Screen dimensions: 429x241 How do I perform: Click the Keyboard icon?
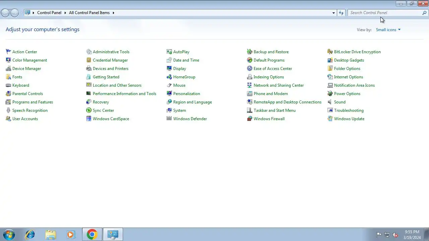8,85
